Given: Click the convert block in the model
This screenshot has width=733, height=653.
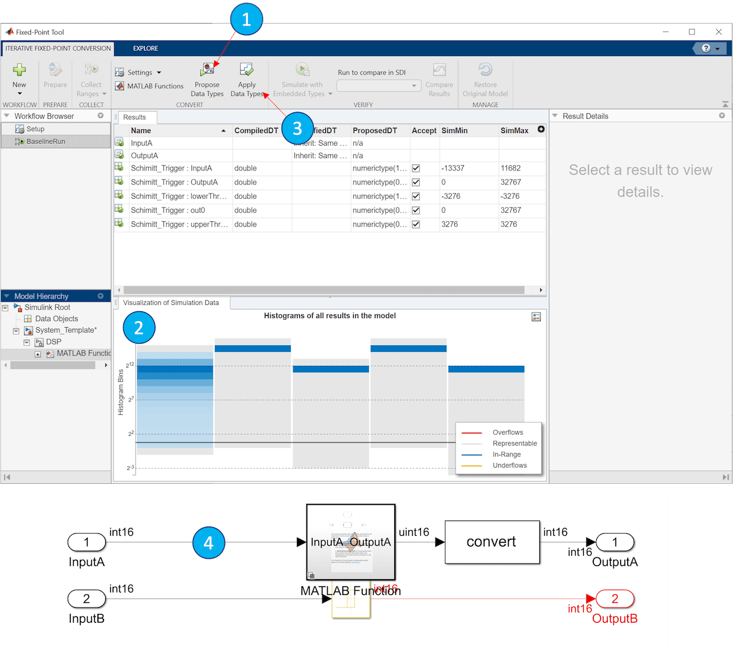Looking at the screenshot, I should click(x=491, y=542).
